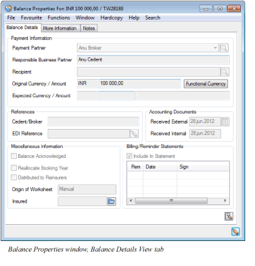The image size is (255, 266).
Task: Open the Functions menu
Action: [x=59, y=18]
